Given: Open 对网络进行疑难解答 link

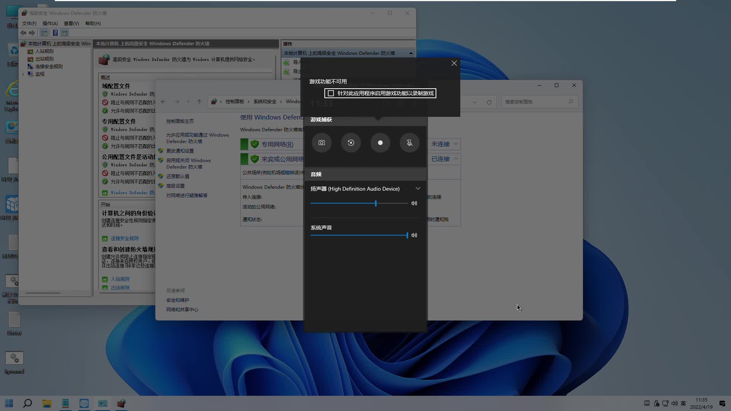Looking at the screenshot, I should click(187, 196).
